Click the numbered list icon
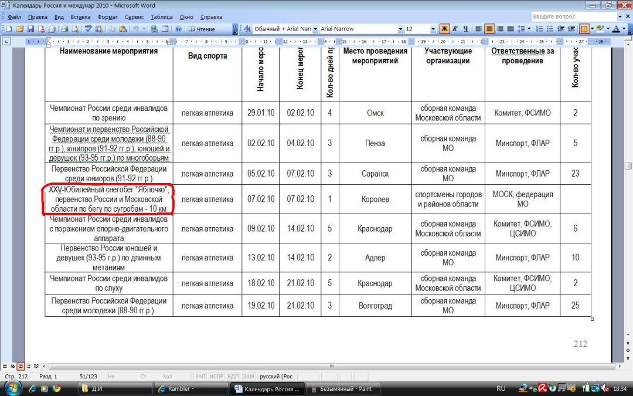The width and height of the screenshot is (633, 396). 540,29
